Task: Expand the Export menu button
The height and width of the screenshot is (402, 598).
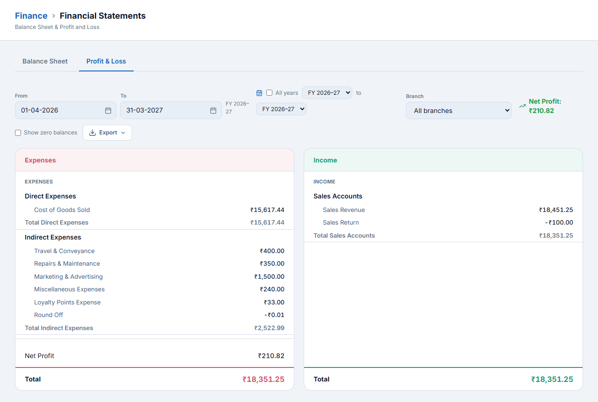Action: point(107,133)
